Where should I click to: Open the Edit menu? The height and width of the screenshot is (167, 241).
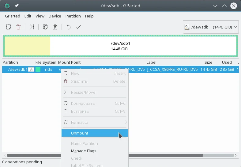28,16
